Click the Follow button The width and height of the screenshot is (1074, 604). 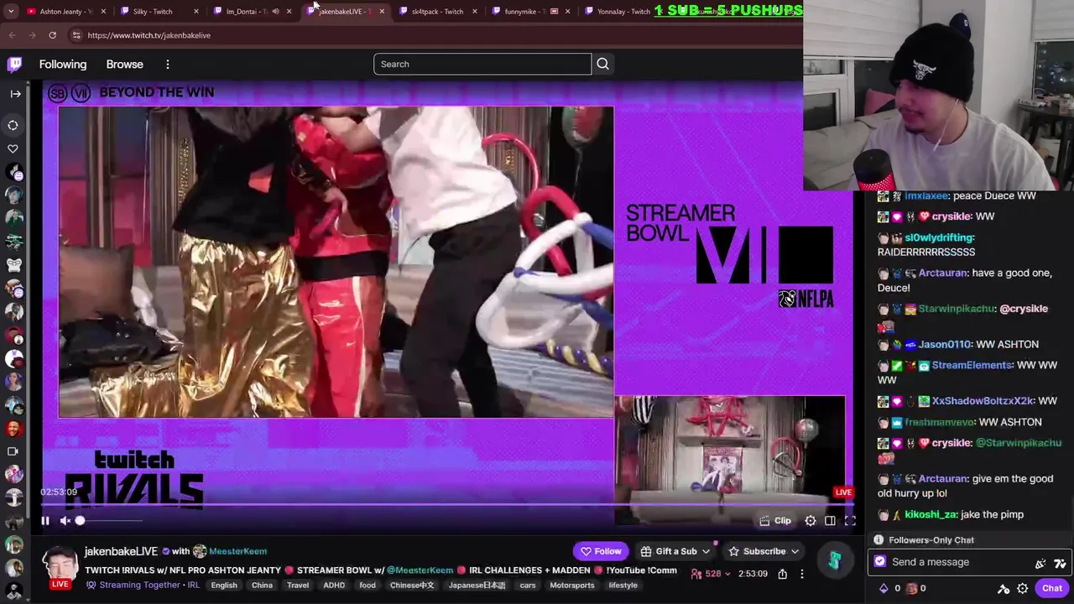601,551
